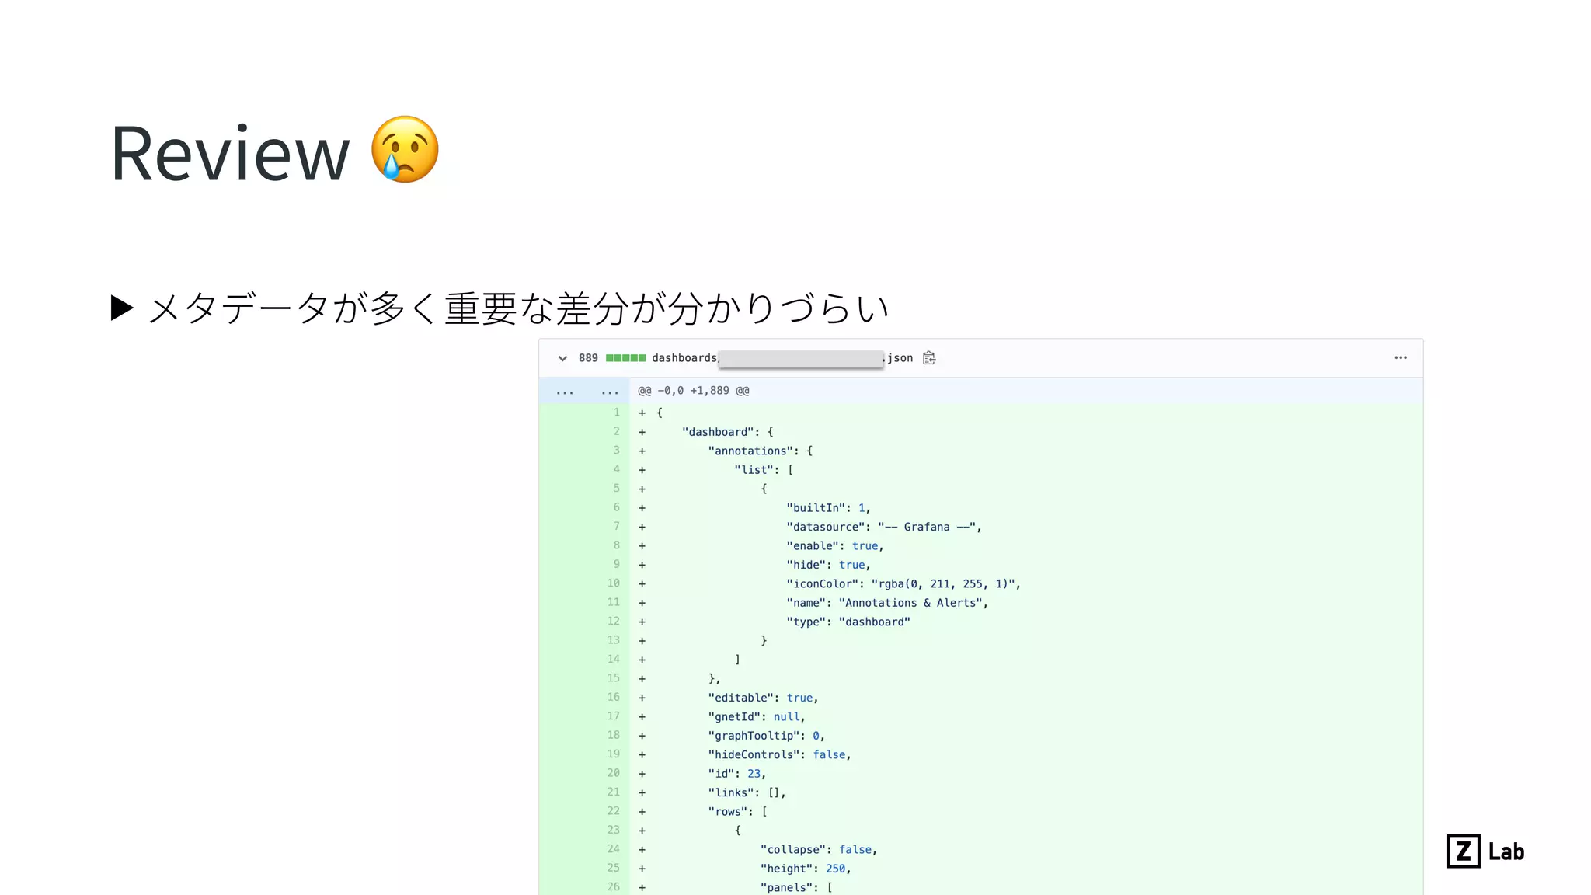
Task: Select the hunk header @@ -0,0 +1,889 @@
Action: tap(694, 391)
